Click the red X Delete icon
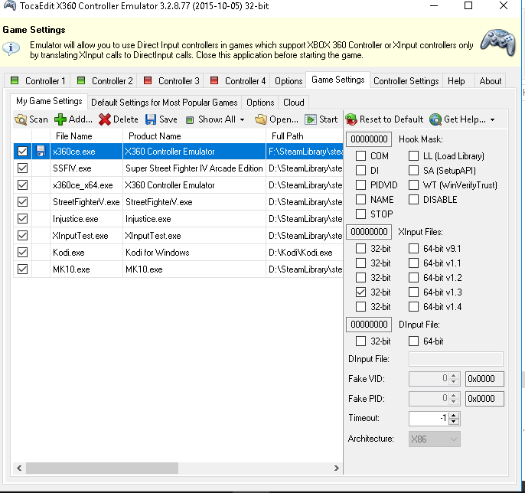 coord(105,119)
